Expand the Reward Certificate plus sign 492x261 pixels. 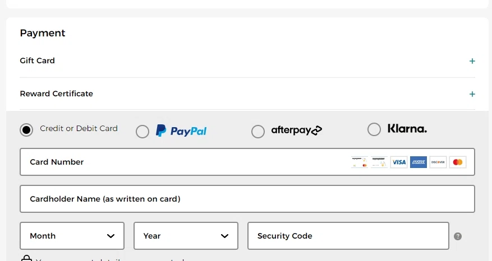(x=472, y=94)
